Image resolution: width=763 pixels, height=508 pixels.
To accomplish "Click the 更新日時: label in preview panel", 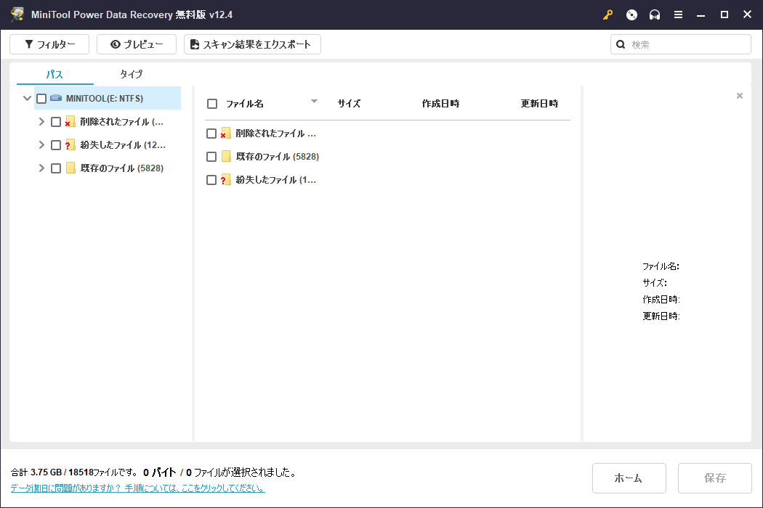I will 661,316.
